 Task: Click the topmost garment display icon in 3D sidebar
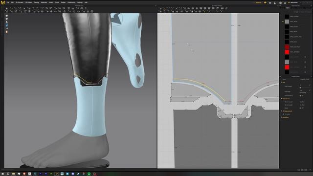(6, 16)
